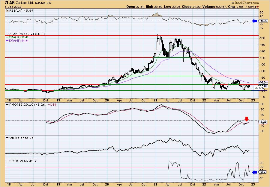Click the 180 price axis label

tap(262, 38)
